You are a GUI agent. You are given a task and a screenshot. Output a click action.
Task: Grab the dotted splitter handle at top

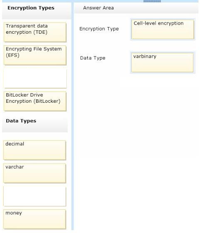click(x=152, y=1)
